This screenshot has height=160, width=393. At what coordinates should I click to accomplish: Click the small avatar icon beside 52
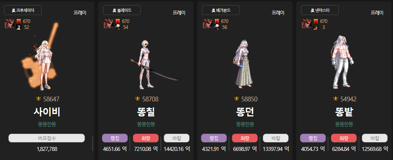tap(19, 27)
